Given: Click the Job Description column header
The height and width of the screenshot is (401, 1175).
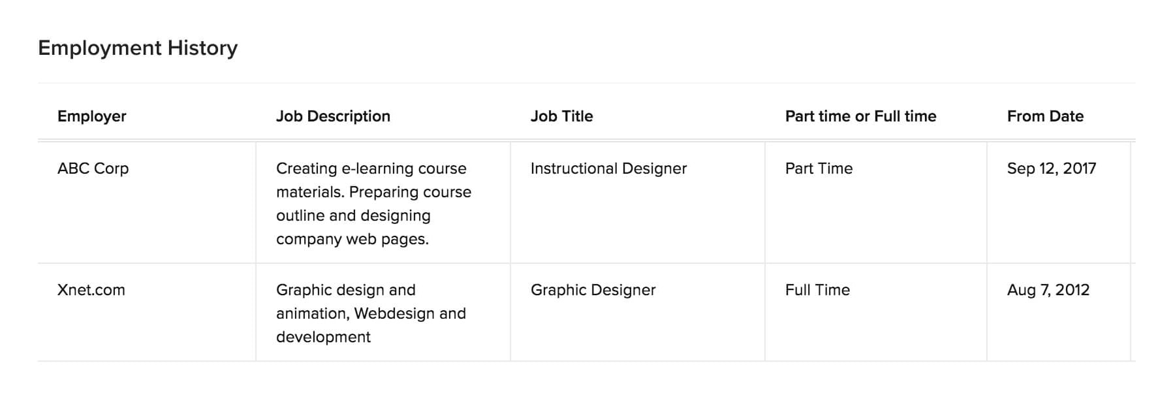Looking at the screenshot, I should click(x=333, y=116).
